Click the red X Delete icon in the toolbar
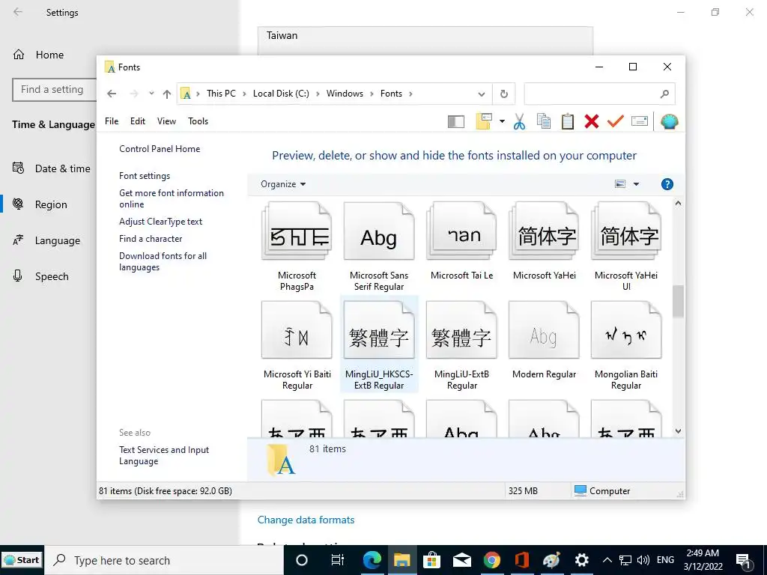The height and width of the screenshot is (575, 767). (x=592, y=121)
